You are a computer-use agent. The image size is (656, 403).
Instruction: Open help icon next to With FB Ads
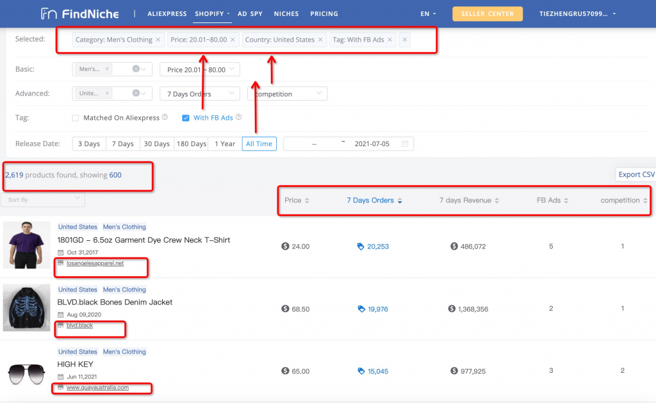[x=238, y=117]
